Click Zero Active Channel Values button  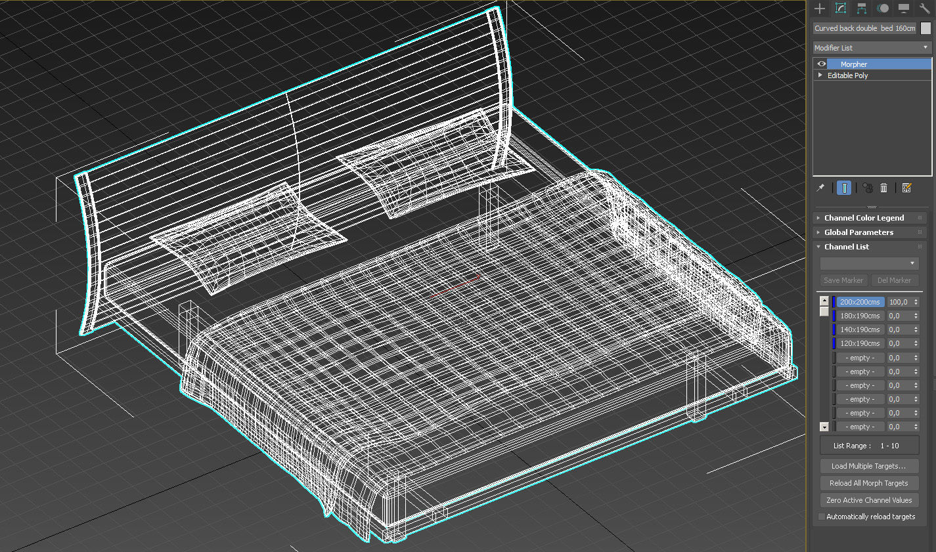click(x=869, y=500)
